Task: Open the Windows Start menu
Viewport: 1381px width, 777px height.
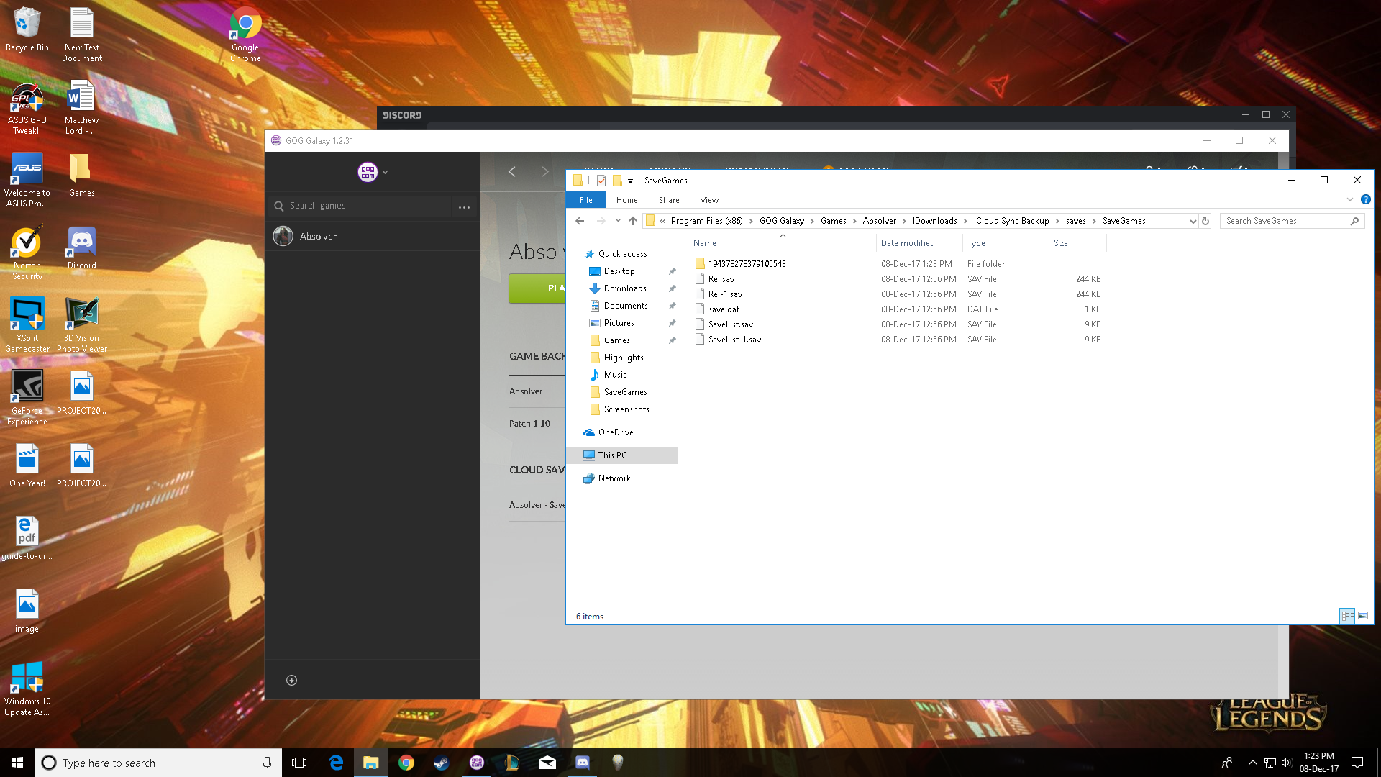Action: coord(17,763)
